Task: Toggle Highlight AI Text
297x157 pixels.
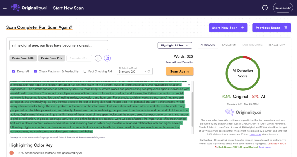Action: click(175, 45)
